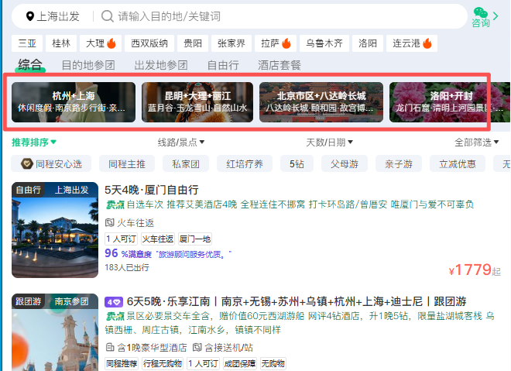Open the 推荐排序 sort dropdown

point(34,143)
